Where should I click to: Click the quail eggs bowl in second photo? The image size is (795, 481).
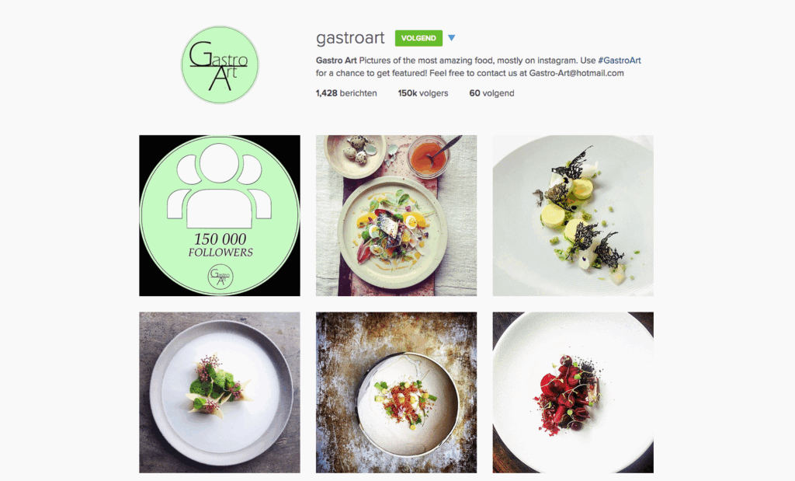pos(355,155)
